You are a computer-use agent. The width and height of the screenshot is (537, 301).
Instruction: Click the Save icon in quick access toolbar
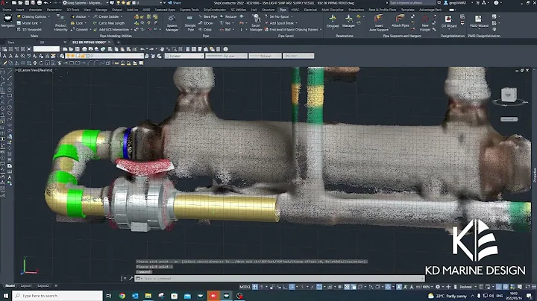27,3
